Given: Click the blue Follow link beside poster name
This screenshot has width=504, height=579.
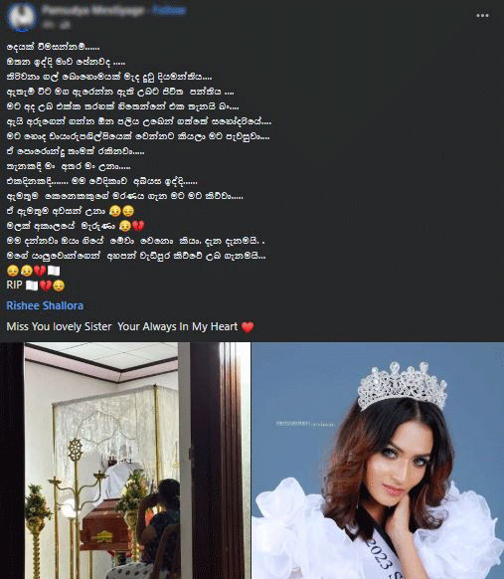Looking at the screenshot, I should [x=169, y=11].
